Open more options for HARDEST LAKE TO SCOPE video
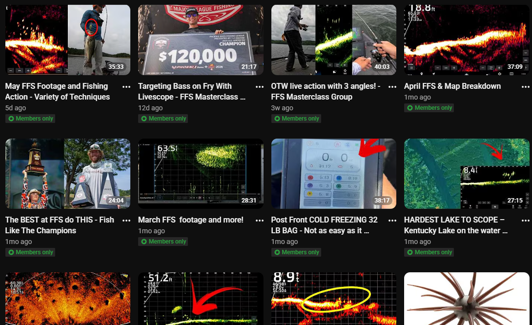 pyautogui.click(x=526, y=221)
